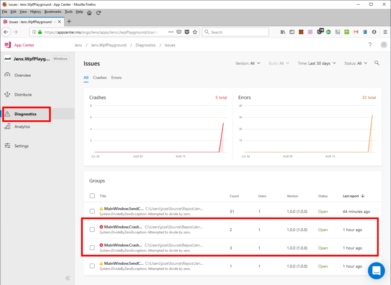Open the History menu
Image resolution: width=391 pixels, height=285 pixels.
point(36,12)
